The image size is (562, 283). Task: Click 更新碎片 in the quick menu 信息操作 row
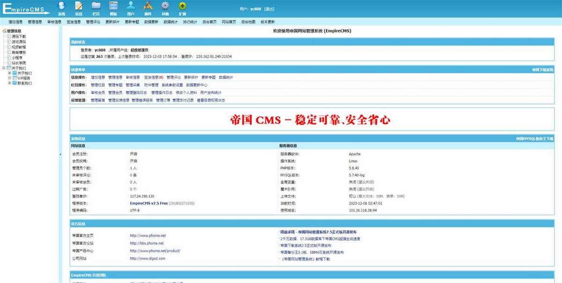(191, 77)
